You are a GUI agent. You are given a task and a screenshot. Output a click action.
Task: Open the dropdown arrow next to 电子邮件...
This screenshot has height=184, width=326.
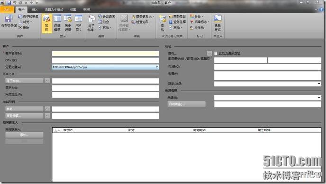[x=47, y=81]
